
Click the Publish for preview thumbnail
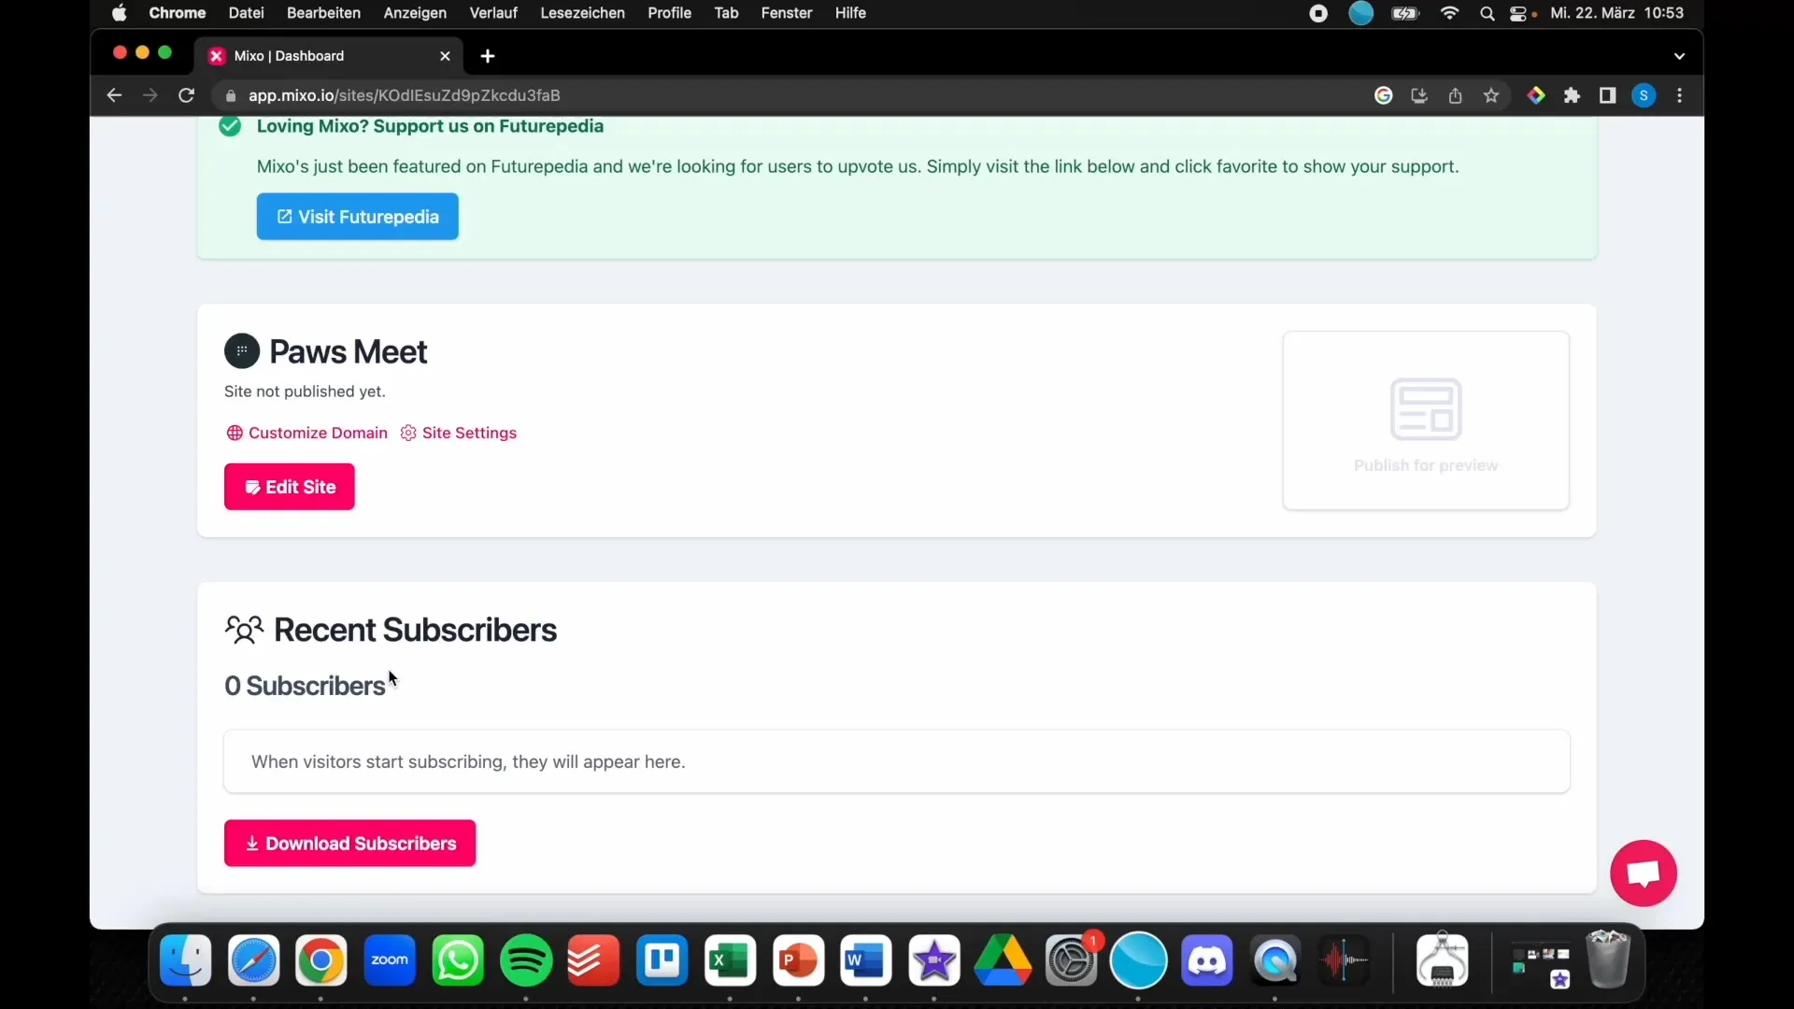[1426, 419]
